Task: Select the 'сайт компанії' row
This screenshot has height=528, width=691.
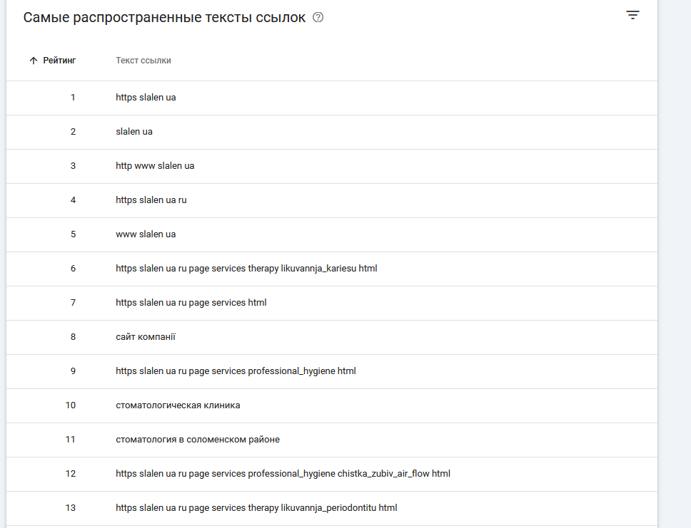Action: [146, 337]
